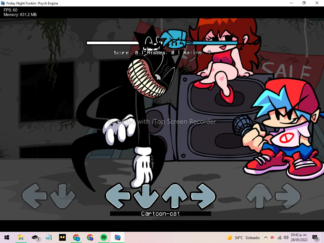Image resolution: width=324 pixels, height=243 pixels.
Task: Open the Cartoon Cat mod from the taskbar
Action: [x=62, y=237]
